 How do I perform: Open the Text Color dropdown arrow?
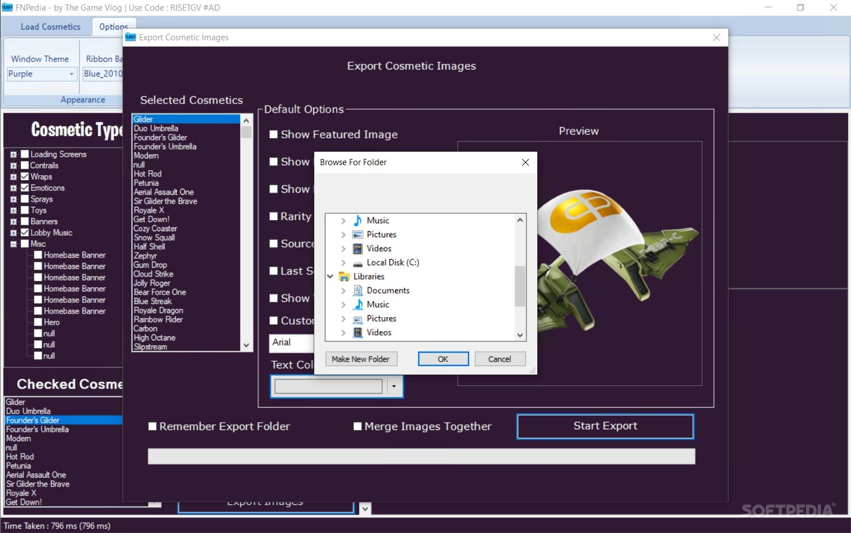tap(394, 386)
